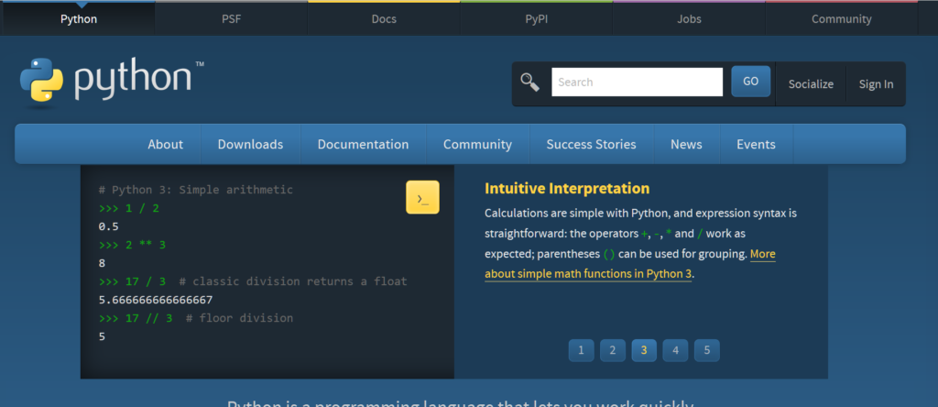Open the Socialize dropdown

pos(811,83)
